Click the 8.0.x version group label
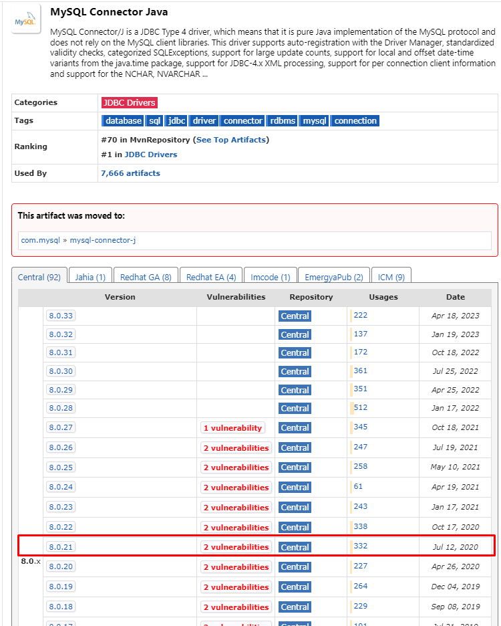This screenshot has height=626, width=501. pyautogui.click(x=31, y=561)
